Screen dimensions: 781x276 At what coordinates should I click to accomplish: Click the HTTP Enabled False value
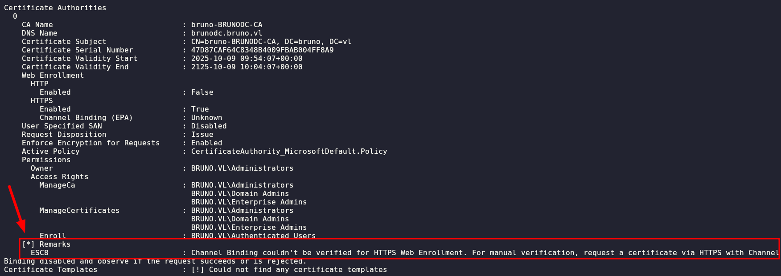[x=202, y=92]
